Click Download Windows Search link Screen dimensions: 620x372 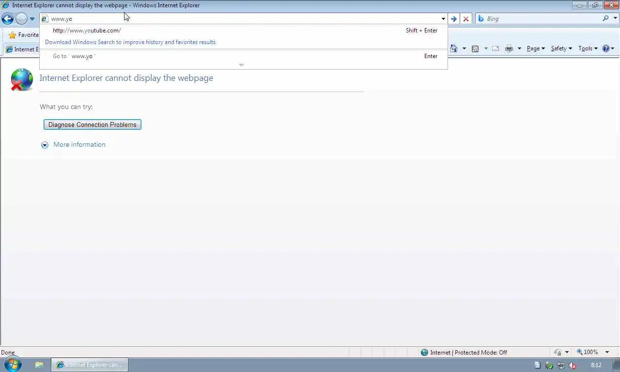coord(130,42)
